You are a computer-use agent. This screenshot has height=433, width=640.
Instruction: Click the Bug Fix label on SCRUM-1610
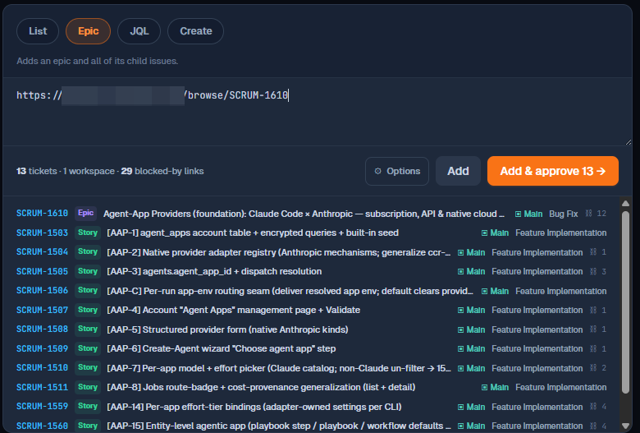563,214
